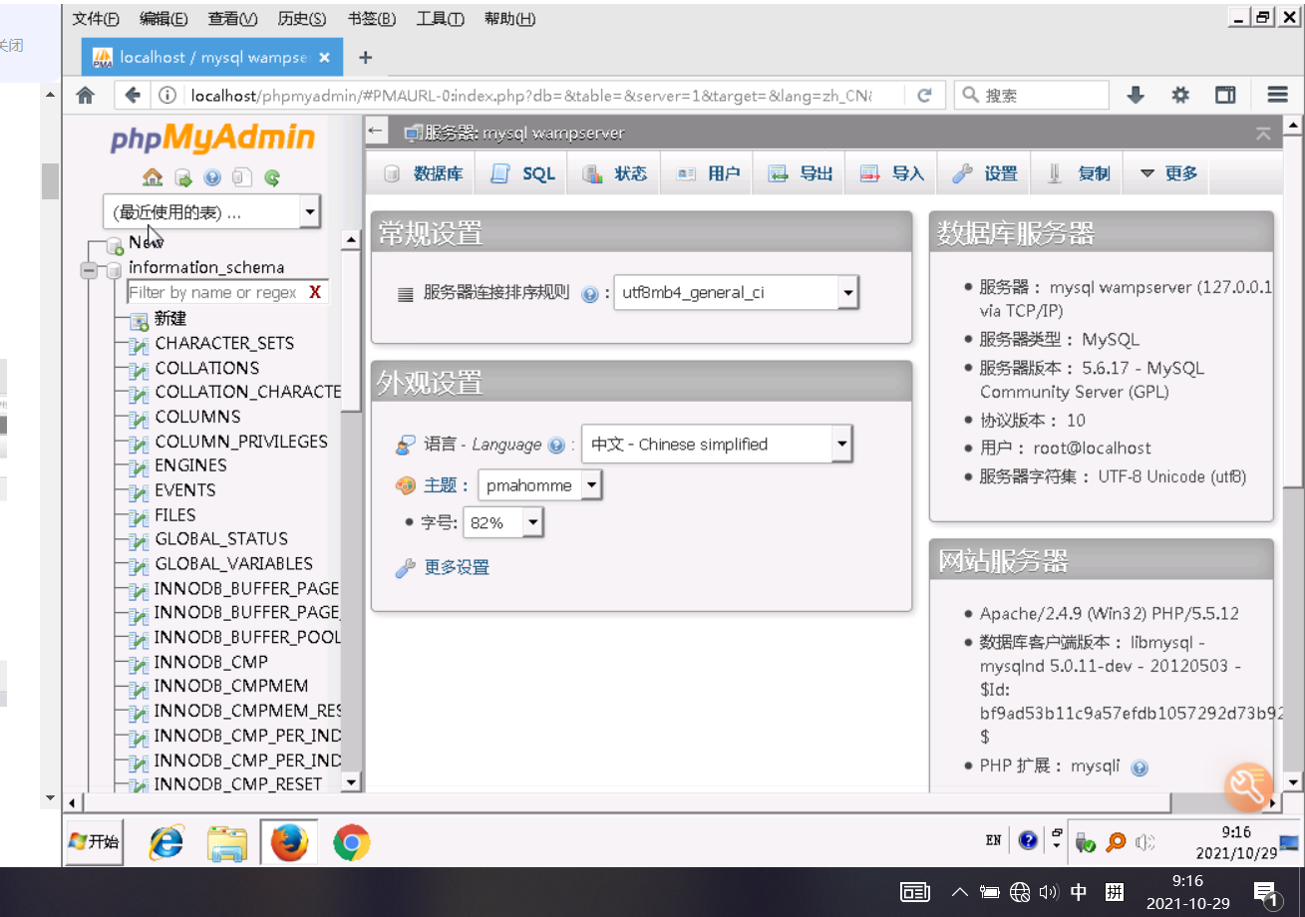Click the phpMyAdmin home icon
This screenshot has height=917, width=1305.
153,177
